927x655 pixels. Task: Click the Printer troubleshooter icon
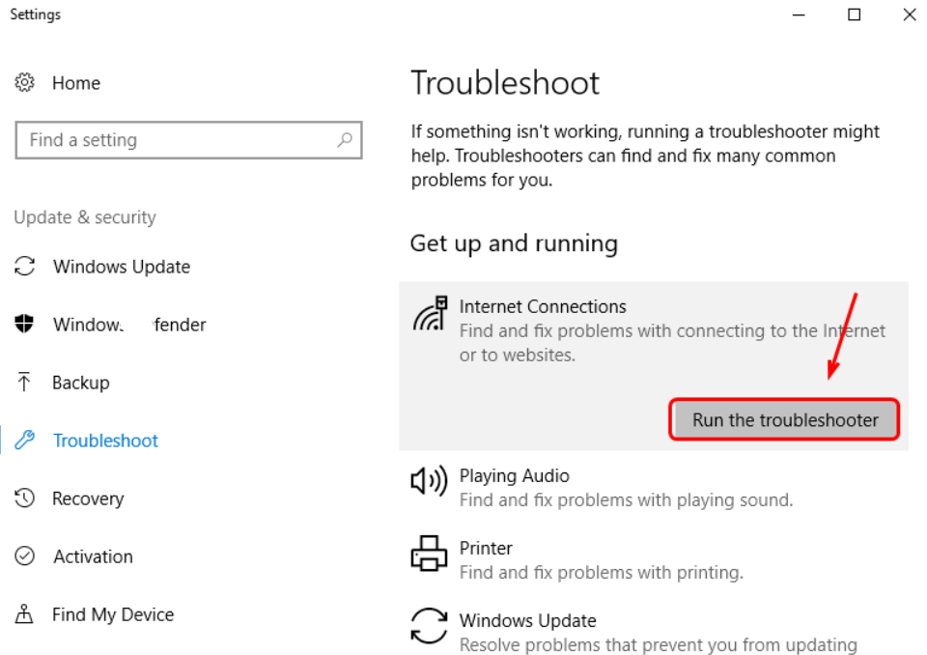[430, 554]
